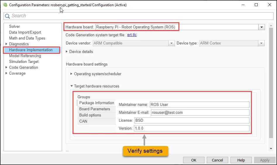Click the Cancel button
Viewport: 277px width, 165px height.
pyautogui.click(x=217, y=160)
